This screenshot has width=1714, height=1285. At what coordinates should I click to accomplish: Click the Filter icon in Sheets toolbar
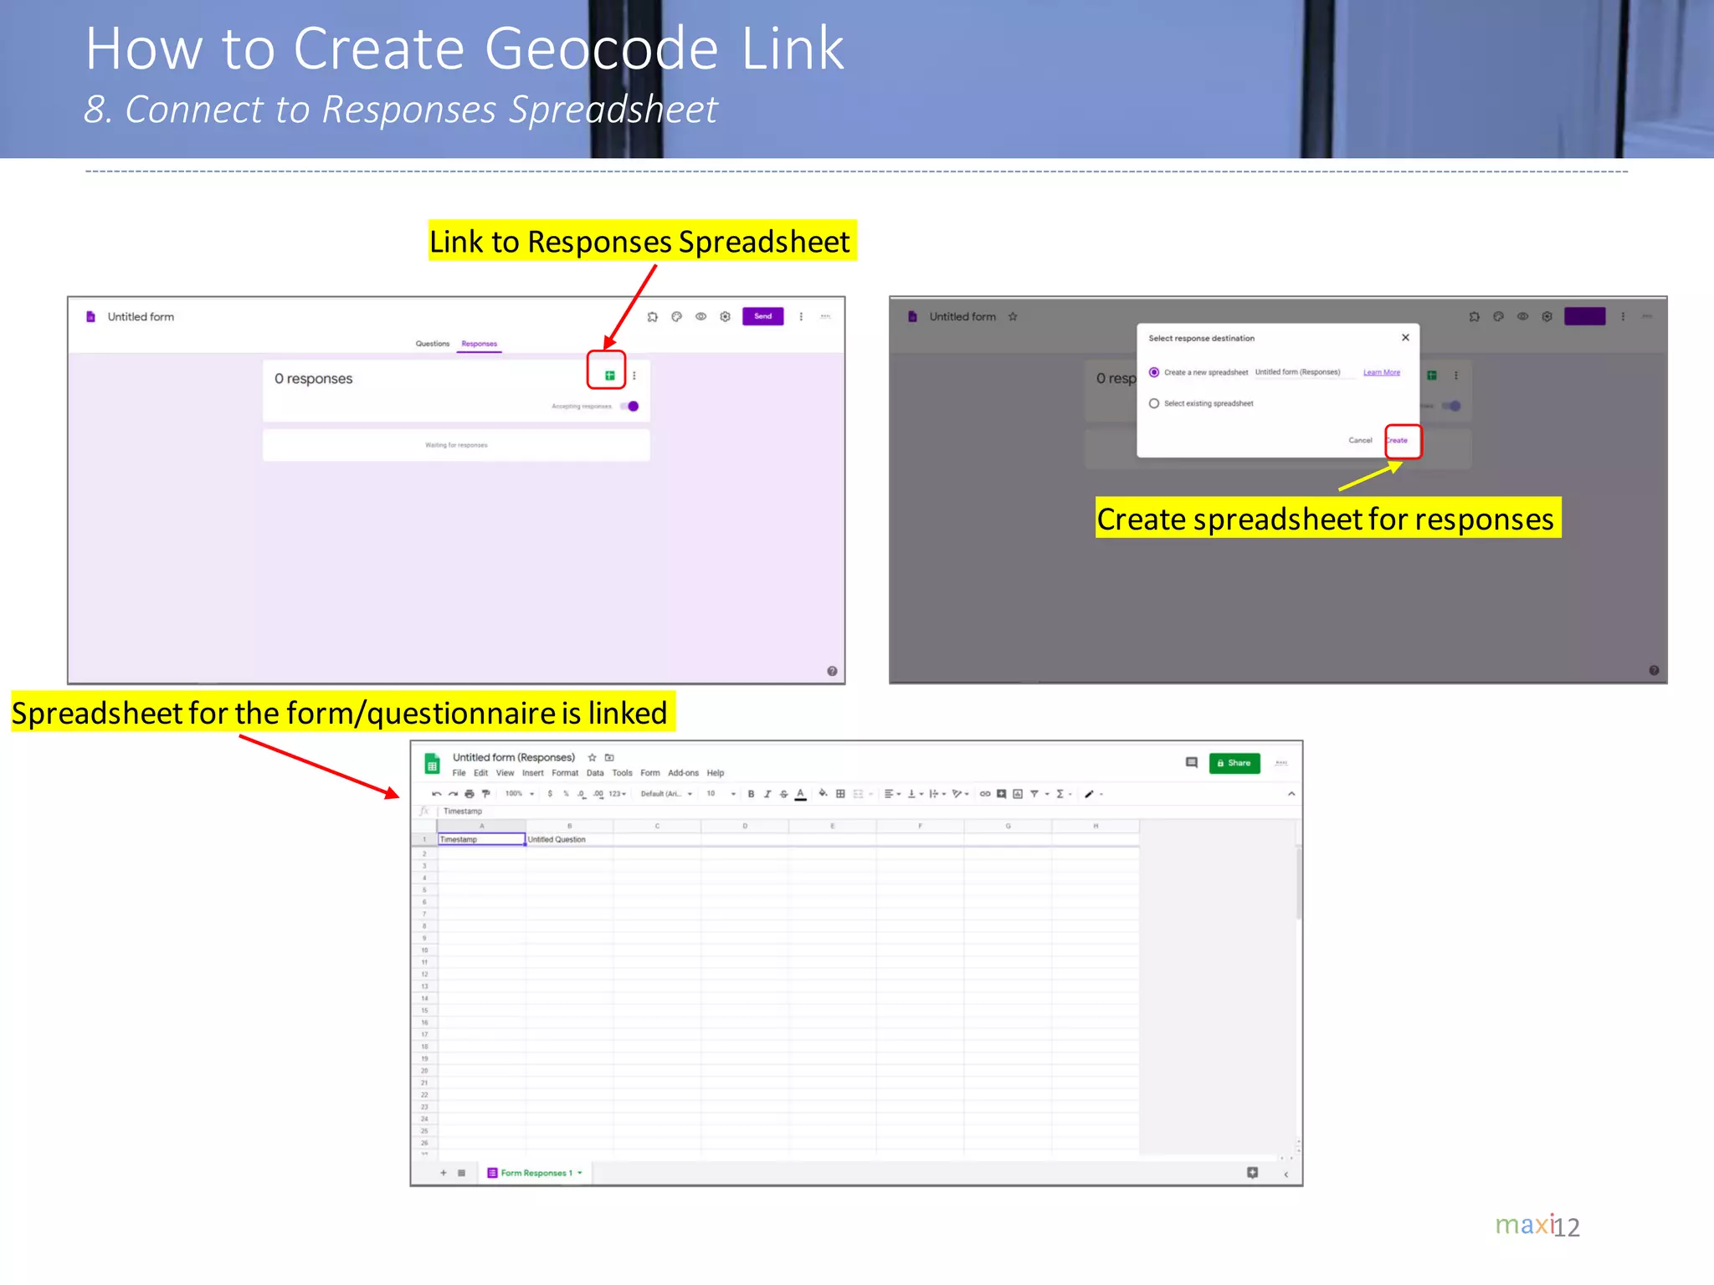1034,794
